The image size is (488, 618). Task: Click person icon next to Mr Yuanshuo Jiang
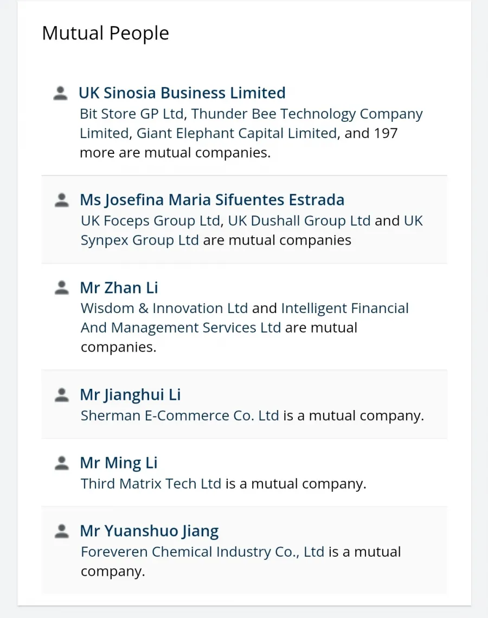[x=62, y=531]
